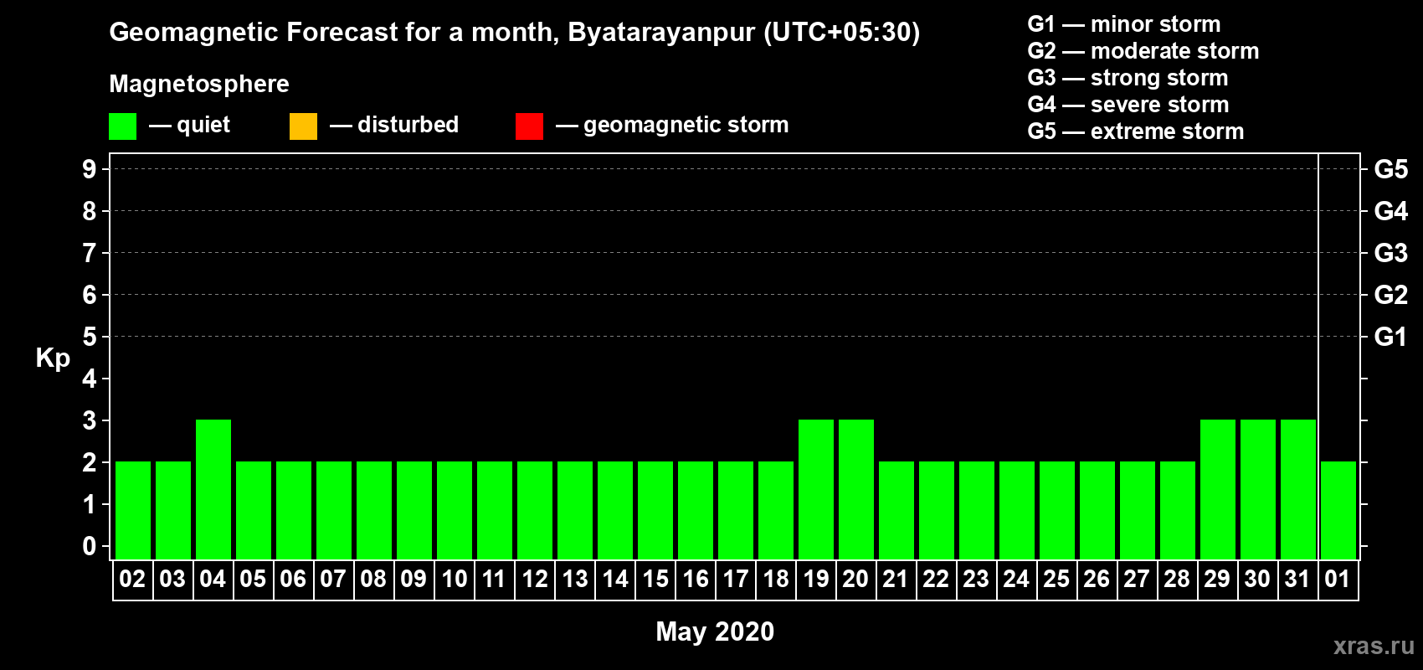Click the G2 label on right axis
The width and height of the screenshot is (1423, 670).
(1390, 295)
